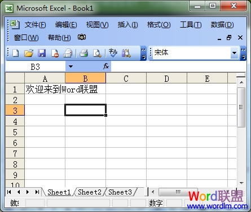
Task: Click the Insert Function fx icon
Action: coord(106,66)
